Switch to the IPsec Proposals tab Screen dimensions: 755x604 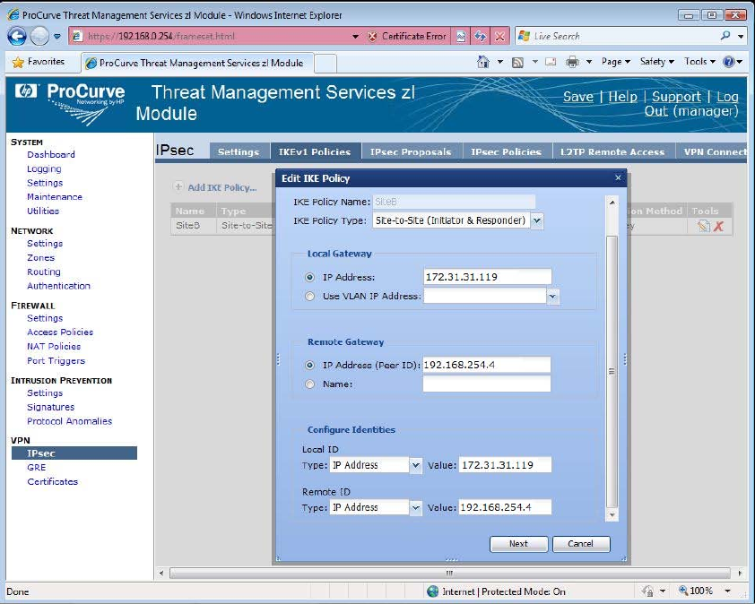[411, 151]
